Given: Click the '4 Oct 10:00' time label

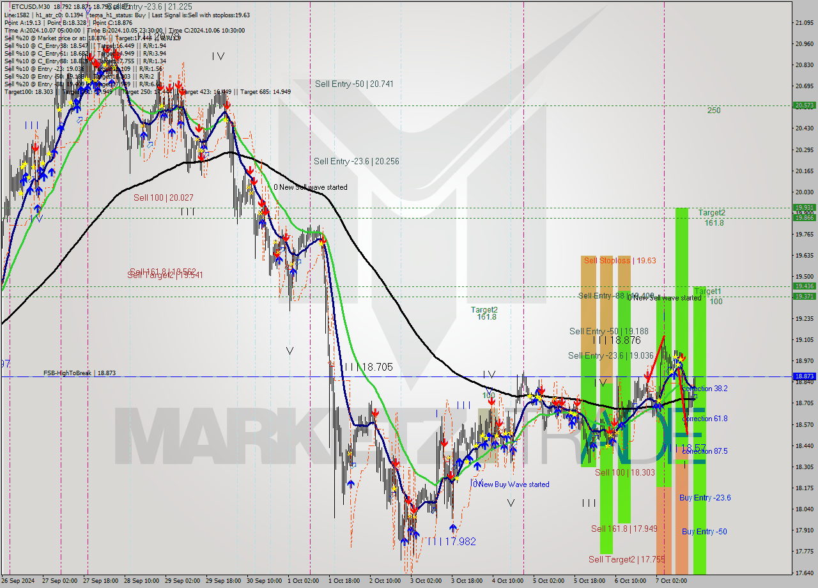Looking at the screenshot, I should [509, 581].
